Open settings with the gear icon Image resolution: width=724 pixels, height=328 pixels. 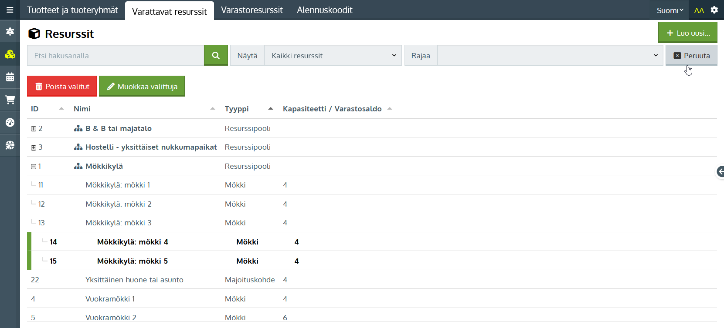coord(714,10)
